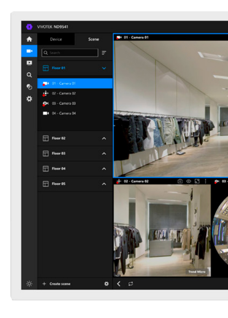Select 03 - Camera 03 in list

click(x=75, y=103)
